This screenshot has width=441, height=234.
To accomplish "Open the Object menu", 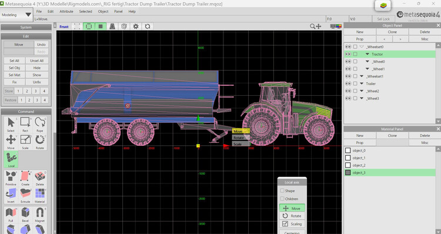I will 103,12.
